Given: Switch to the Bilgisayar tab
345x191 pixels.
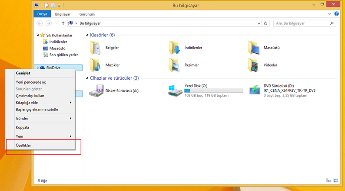Looking at the screenshot, I should tap(63, 14).
